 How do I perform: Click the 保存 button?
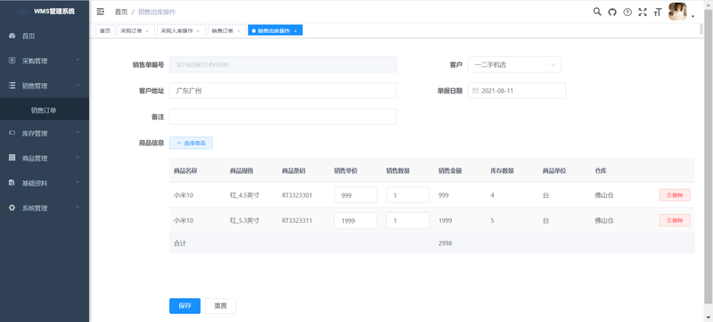184,306
